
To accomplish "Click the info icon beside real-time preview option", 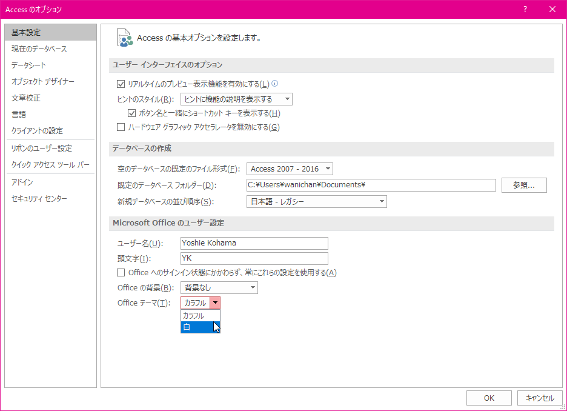I will coord(275,84).
